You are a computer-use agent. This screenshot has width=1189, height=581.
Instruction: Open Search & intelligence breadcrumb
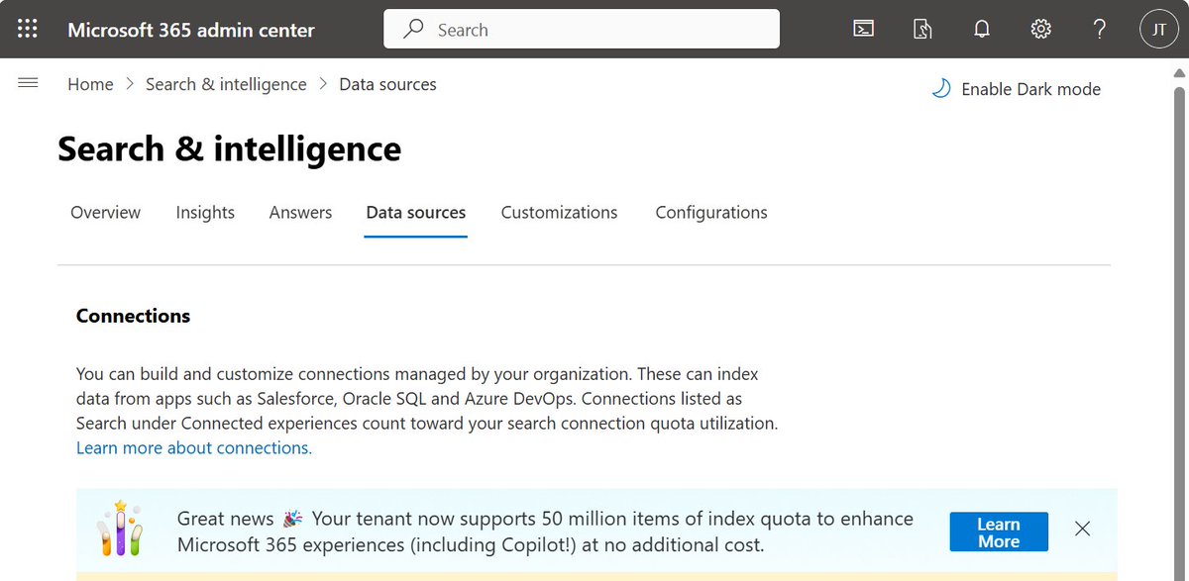[226, 84]
